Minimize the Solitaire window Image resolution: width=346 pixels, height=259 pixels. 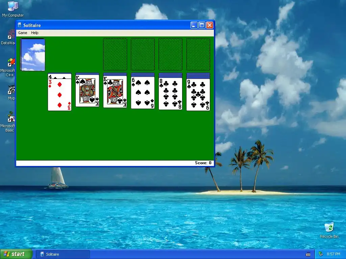tap(194, 25)
